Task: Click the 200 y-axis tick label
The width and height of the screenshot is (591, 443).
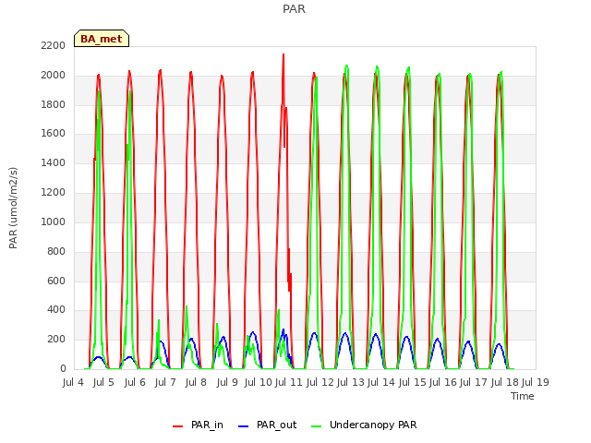Action: pos(56,339)
